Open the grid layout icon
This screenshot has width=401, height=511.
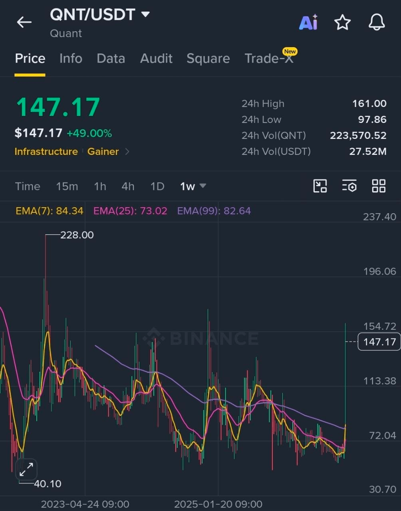pos(379,186)
